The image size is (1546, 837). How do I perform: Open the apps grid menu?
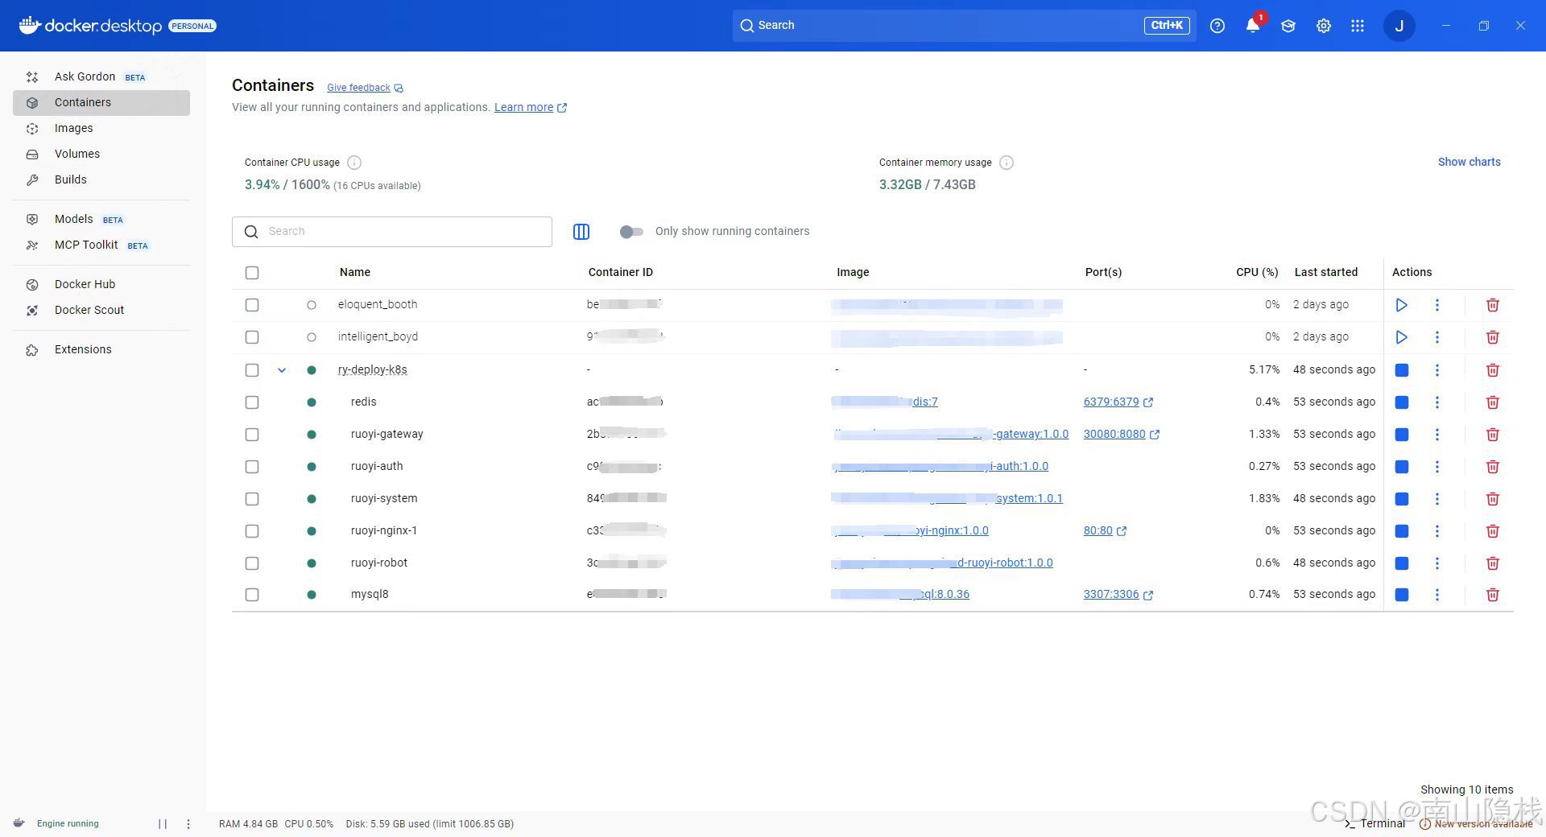click(x=1358, y=26)
